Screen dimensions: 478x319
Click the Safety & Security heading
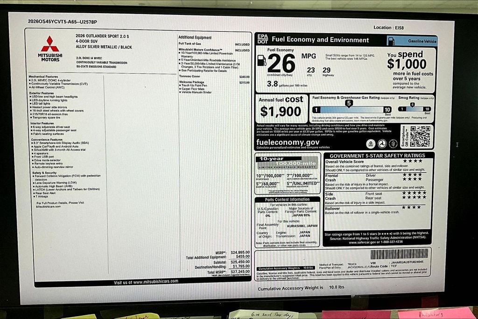[x=44, y=173]
